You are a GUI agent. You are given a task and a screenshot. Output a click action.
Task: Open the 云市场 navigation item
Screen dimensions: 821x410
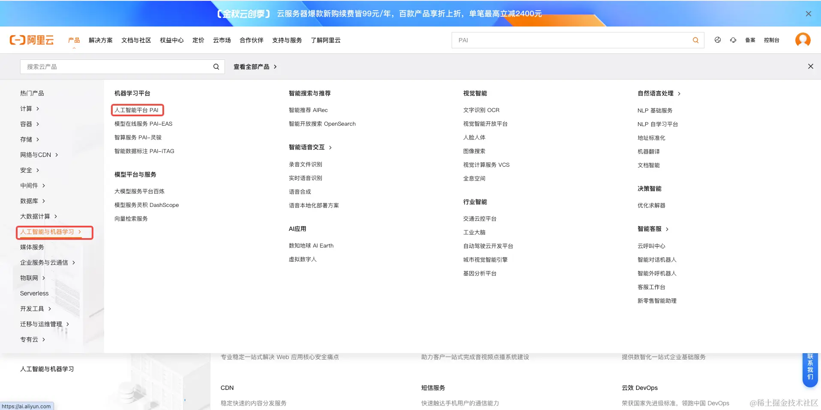222,40
